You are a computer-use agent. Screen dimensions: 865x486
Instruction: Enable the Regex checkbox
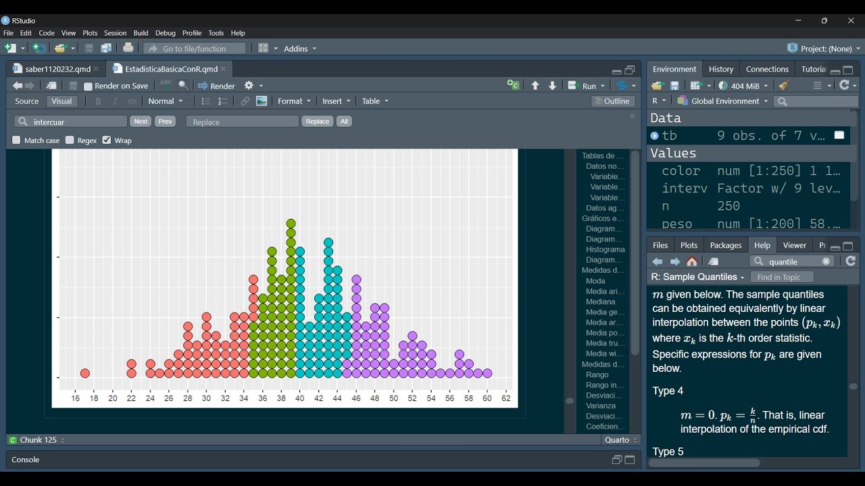point(70,140)
